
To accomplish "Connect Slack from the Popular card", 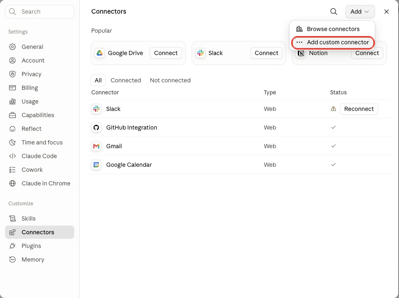I will 266,53.
